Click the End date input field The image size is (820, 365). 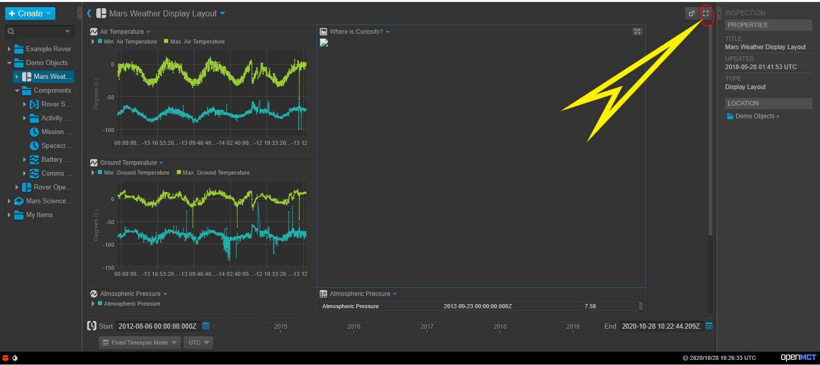click(661, 326)
